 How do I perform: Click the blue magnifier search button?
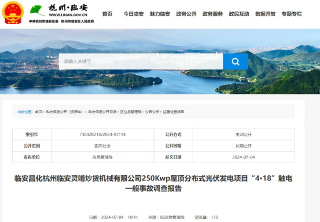pos(236,61)
